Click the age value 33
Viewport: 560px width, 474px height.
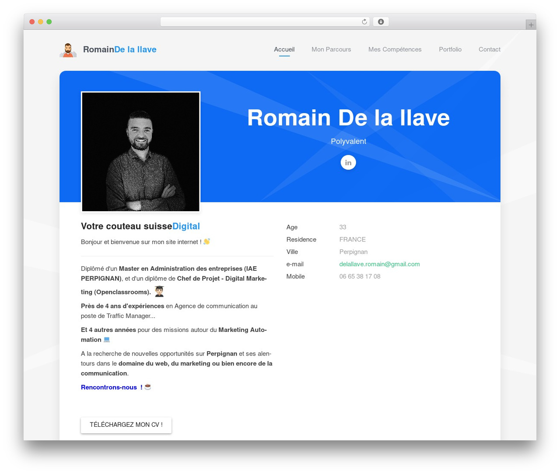[x=343, y=227]
